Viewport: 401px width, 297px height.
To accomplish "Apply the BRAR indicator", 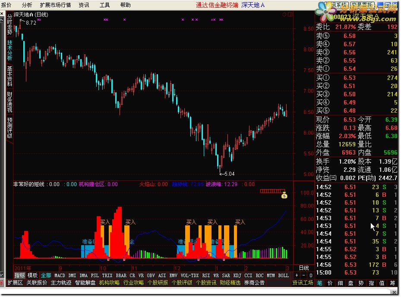I will coord(121,275).
